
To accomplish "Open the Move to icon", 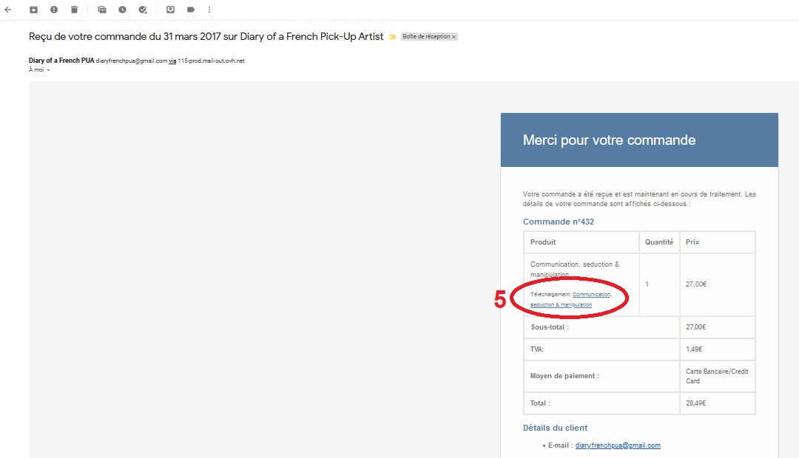I will 170,10.
